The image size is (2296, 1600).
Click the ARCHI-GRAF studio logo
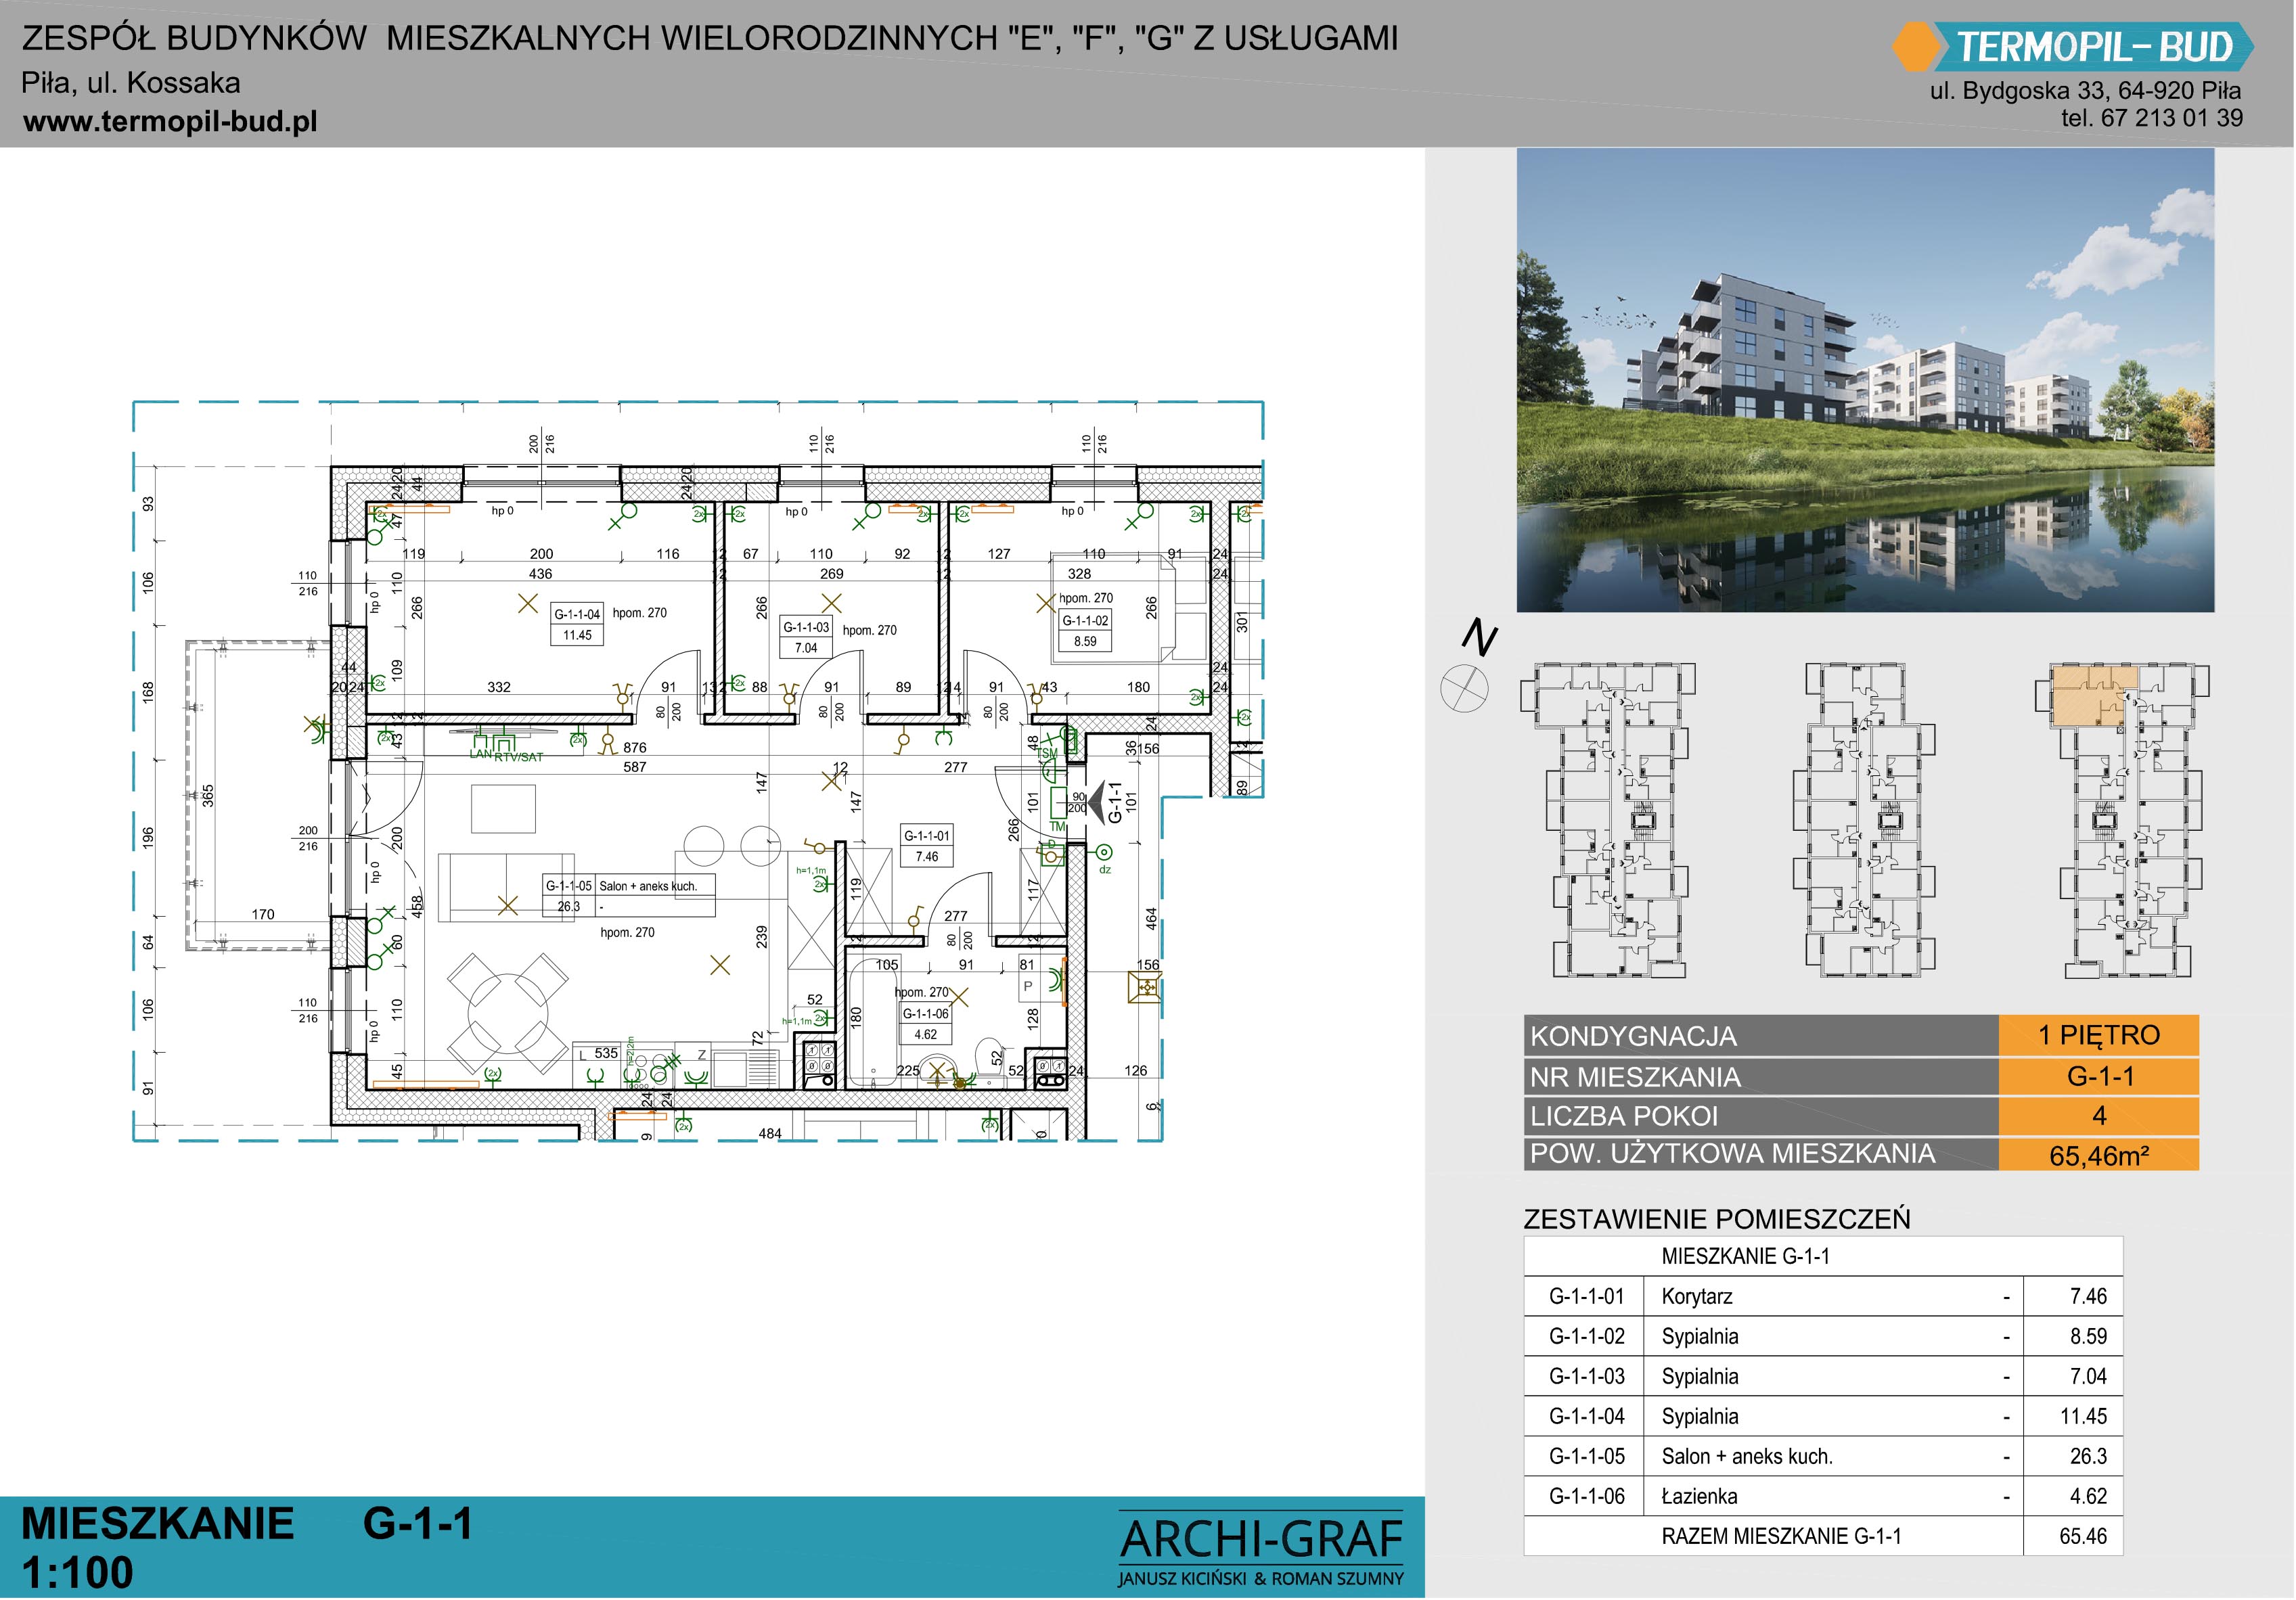1262,1549
